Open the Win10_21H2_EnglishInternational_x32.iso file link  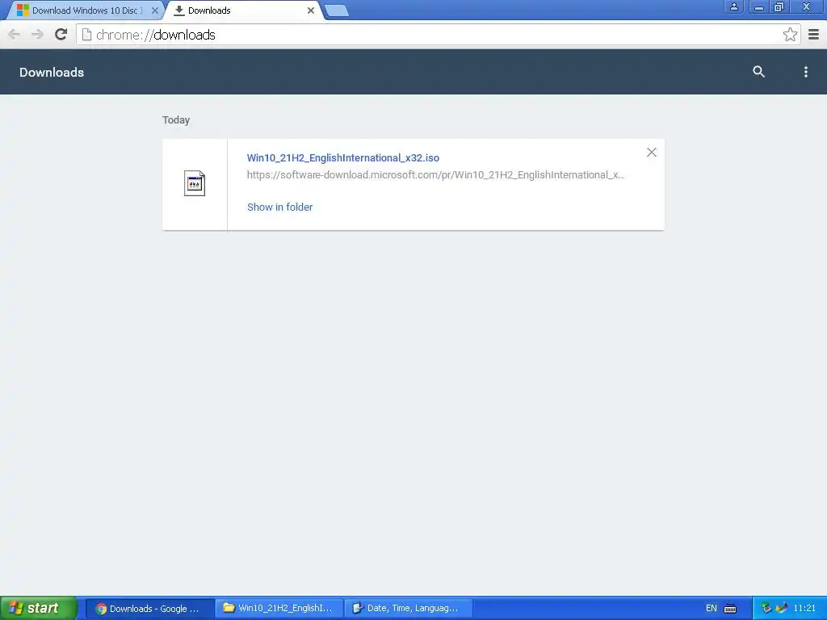pyautogui.click(x=342, y=157)
